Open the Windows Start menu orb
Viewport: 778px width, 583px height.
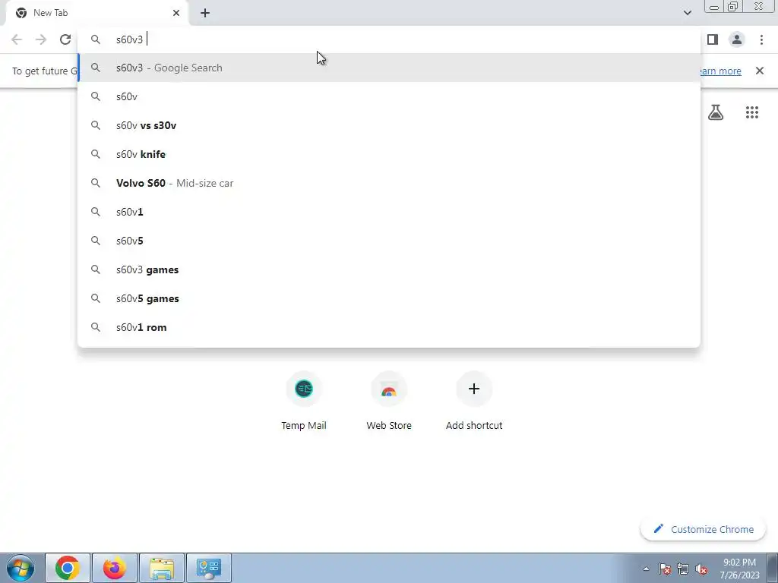pyautogui.click(x=21, y=568)
